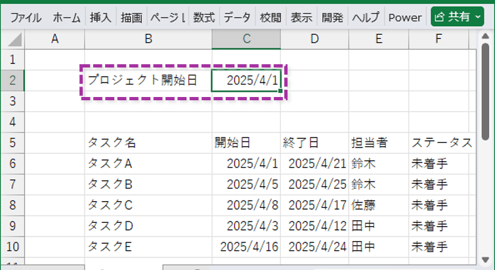This screenshot has width=495, height=270.
Task: Open the ヘルプ ribbon tab
Action: (x=366, y=17)
